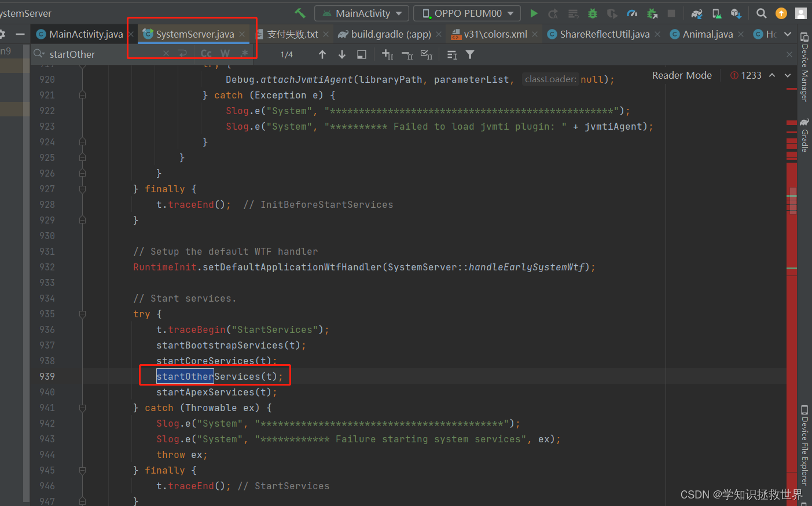Toggle Match Case Cc option
Screen dimensions: 812x506
pos(206,54)
